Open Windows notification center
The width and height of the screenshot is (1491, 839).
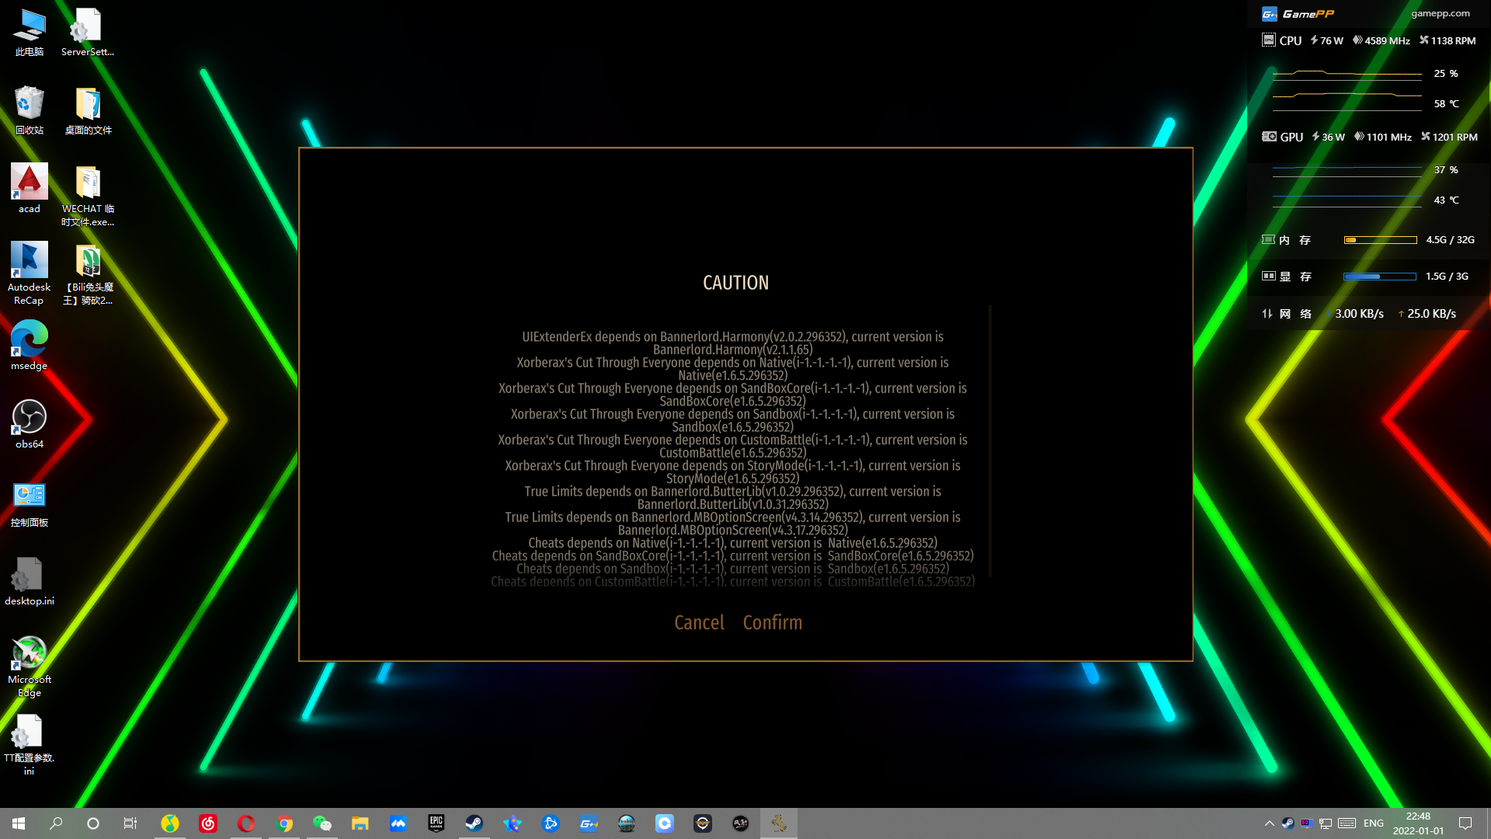tap(1465, 823)
